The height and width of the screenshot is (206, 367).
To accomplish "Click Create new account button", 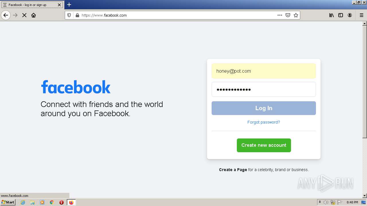I will 264,145.
